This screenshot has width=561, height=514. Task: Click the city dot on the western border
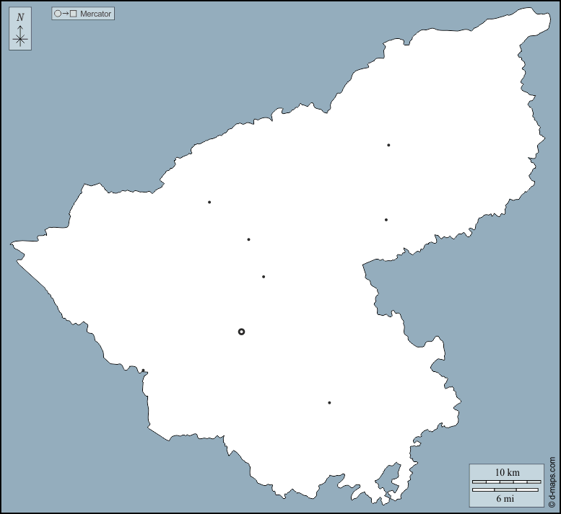coord(143,371)
